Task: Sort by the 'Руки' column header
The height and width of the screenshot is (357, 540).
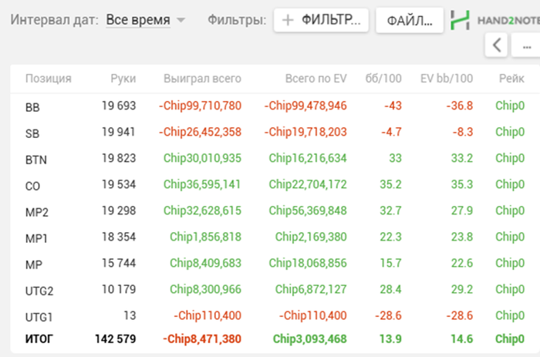Action: [123, 78]
